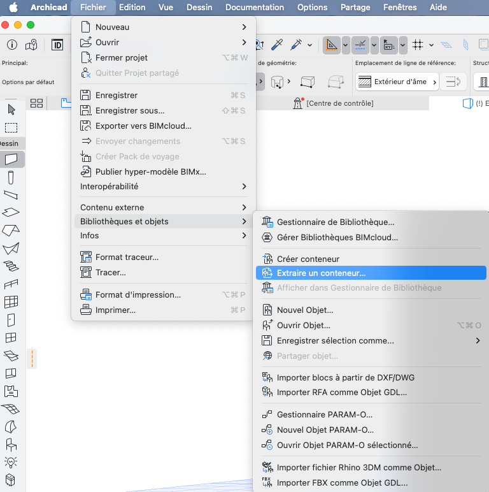
Task: Toggle grid snap in the toolbar
Action: [x=418, y=45]
